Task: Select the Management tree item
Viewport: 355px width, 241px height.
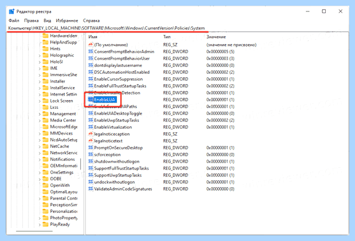Action: pos(63,114)
